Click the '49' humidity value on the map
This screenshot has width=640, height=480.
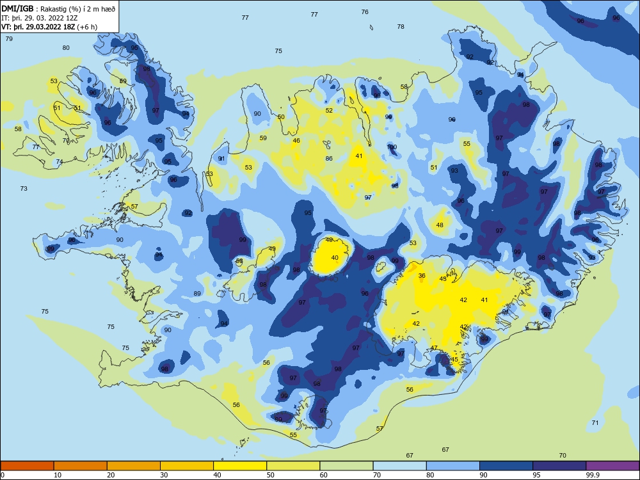click(x=272, y=248)
